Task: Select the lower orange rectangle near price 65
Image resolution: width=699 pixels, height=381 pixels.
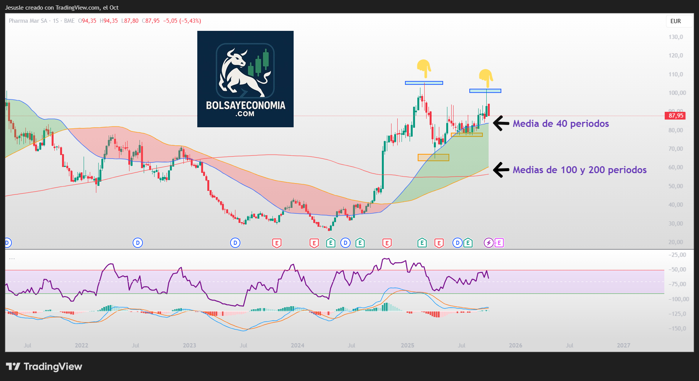Action: coord(433,157)
